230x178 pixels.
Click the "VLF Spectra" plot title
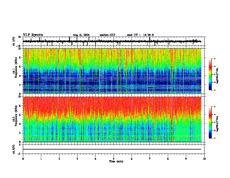point(33,35)
